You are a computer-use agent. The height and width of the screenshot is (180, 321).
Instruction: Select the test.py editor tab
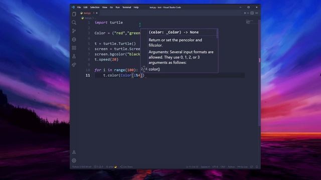pos(89,13)
